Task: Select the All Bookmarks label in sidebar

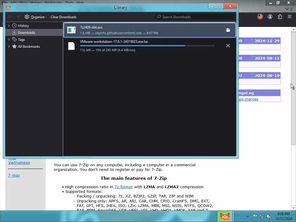Action: [29, 47]
